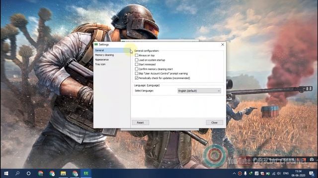Screen dimensions: 318x178
Task: Click the Reset button
Action: pyautogui.click(x=140, y=123)
